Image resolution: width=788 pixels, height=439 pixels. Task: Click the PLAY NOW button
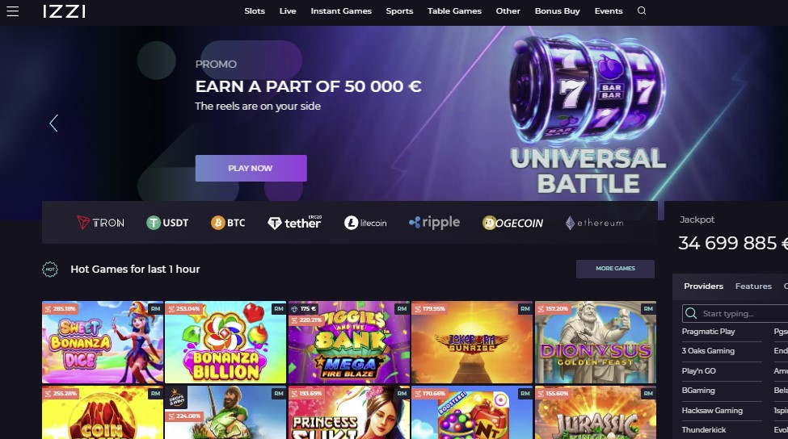251,168
